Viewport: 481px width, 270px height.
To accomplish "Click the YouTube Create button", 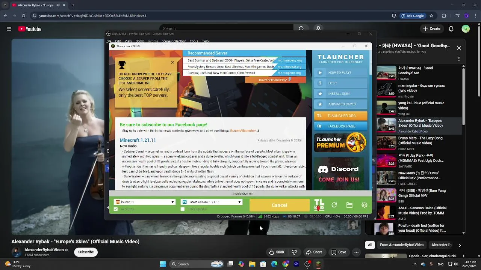I will click(x=431, y=29).
